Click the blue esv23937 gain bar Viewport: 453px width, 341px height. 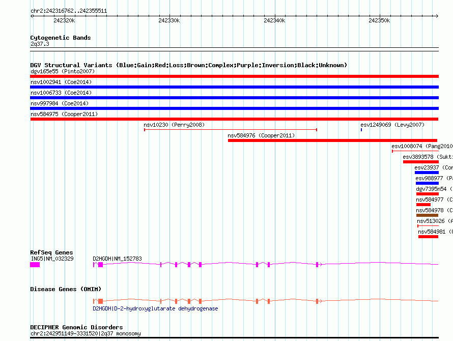(427, 173)
